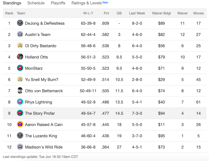Click Rhys Lightning pink cap icon
The width and height of the screenshot is (209, 161).
[20, 102]
